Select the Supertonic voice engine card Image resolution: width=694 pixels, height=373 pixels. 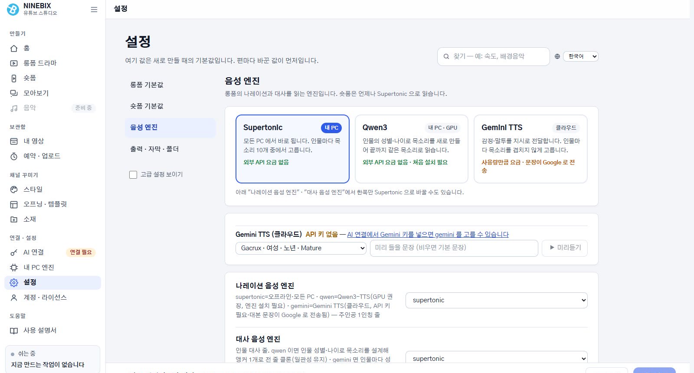[292, 149]
